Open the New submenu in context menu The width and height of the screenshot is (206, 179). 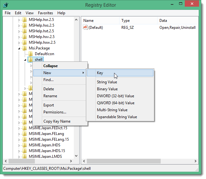pos(60,73)
